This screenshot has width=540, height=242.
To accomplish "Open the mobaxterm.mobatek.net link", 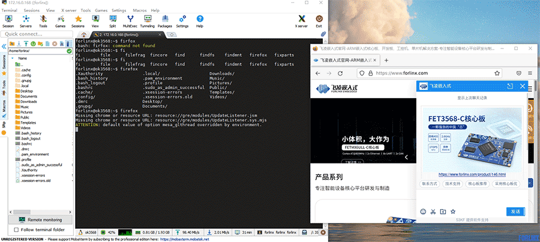I will [x=184, y=239].
